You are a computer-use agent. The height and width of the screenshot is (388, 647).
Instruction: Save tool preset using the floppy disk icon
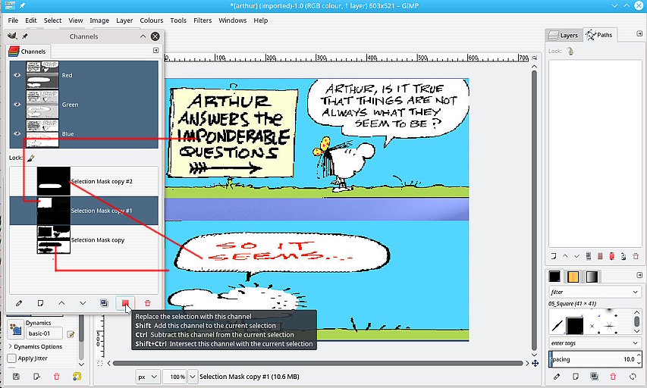point(16,376)
